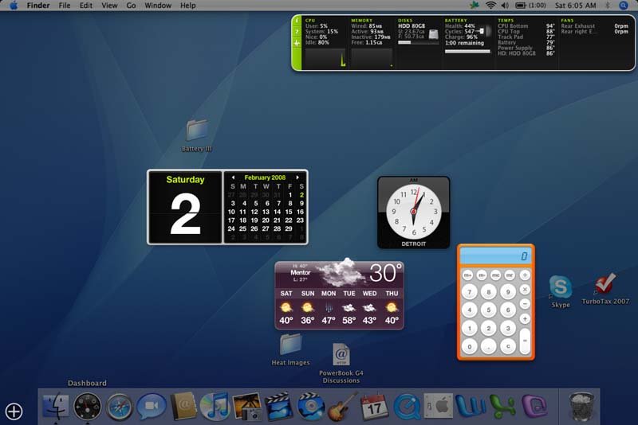Click the battery status menu bar icon
638x425 pixels.
click(530, 6)
